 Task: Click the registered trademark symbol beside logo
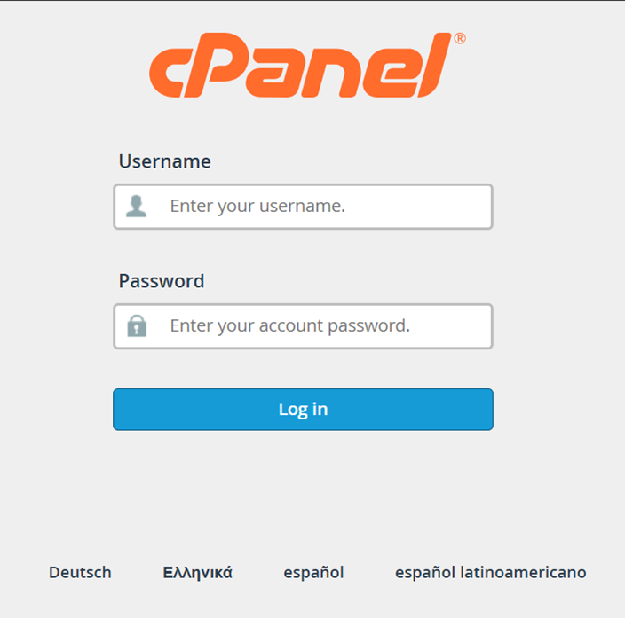[459, 39]
